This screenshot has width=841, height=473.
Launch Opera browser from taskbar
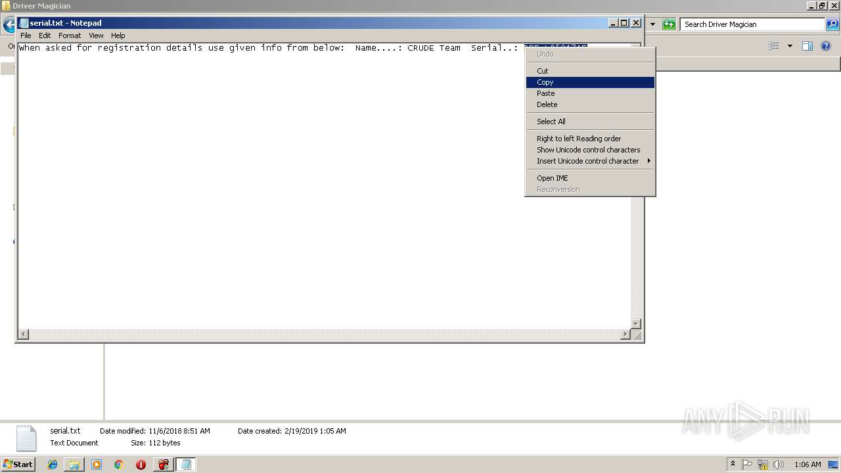pos(141,464)
